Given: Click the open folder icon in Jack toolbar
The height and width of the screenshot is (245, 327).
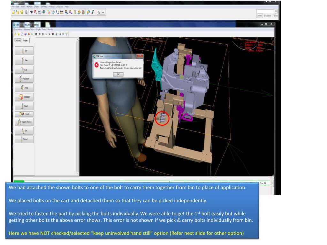Looking at the screenshot, I should tap(13, 12).
